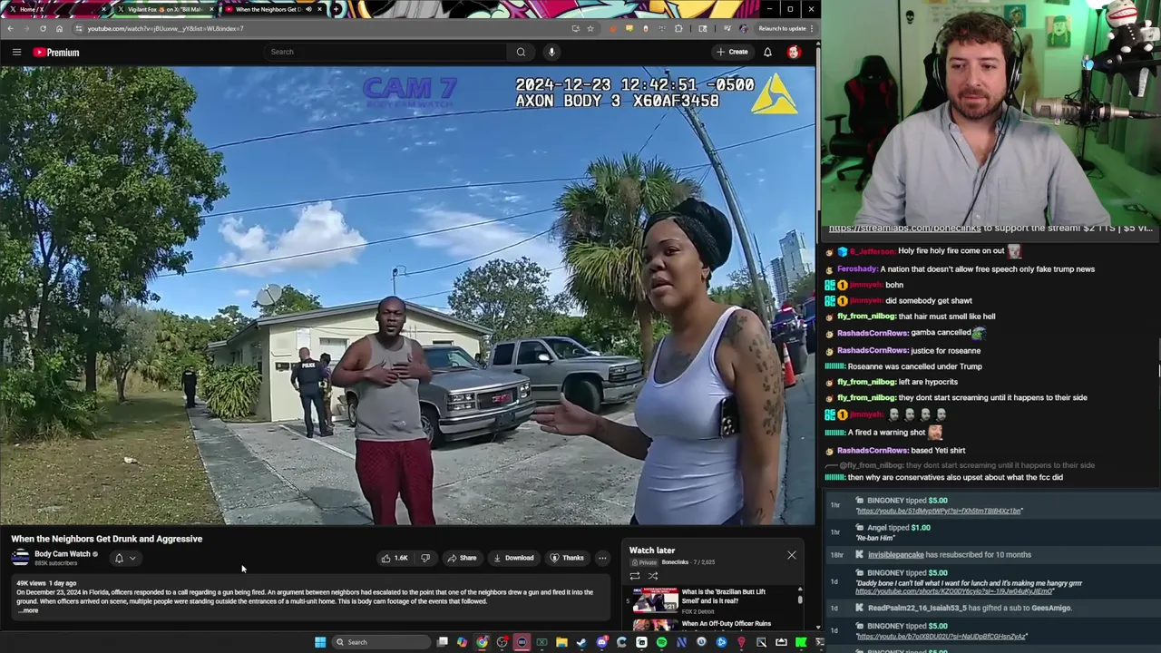Screen dimensions: 1161x653
Task: Submit search with magnifier button
Action: tap(521, 52)
